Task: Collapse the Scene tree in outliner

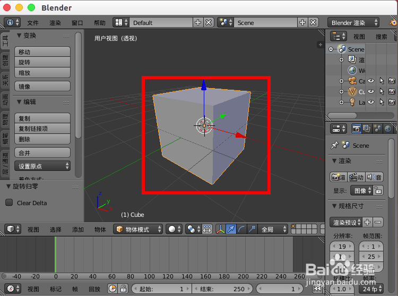Action: coord(331,49)
